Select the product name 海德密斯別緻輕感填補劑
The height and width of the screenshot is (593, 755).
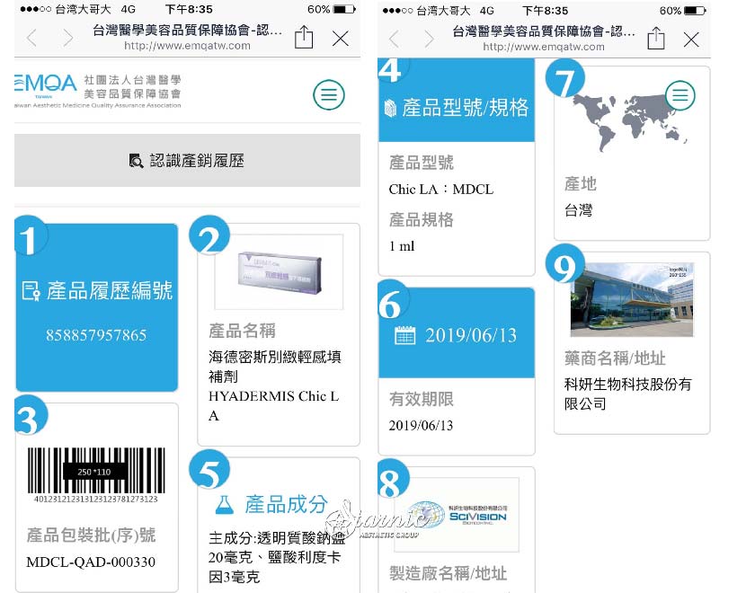pyautogui.click(x=275, y=367)
